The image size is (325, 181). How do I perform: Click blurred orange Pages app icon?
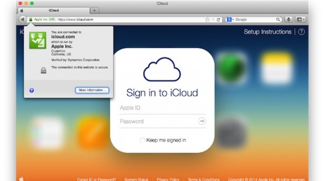coord(92,133)
